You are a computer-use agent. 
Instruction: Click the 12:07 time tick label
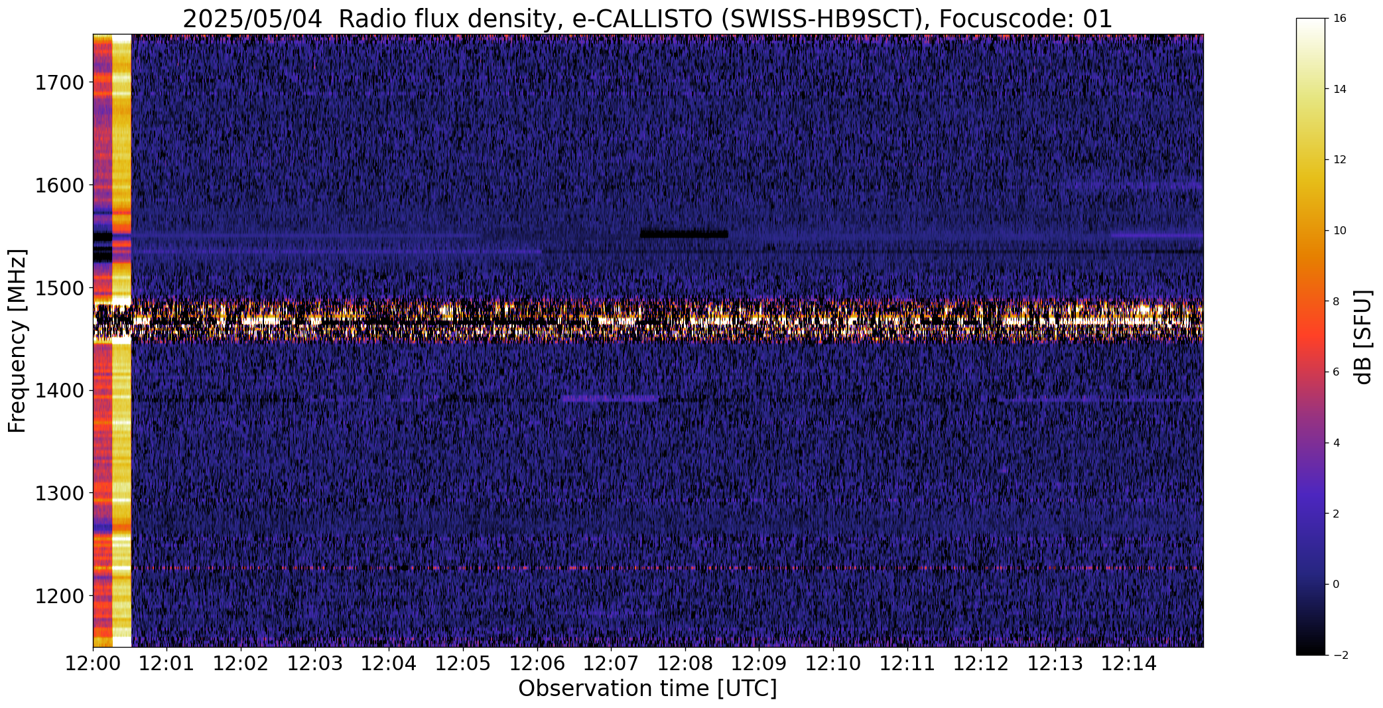coord(611,663)
